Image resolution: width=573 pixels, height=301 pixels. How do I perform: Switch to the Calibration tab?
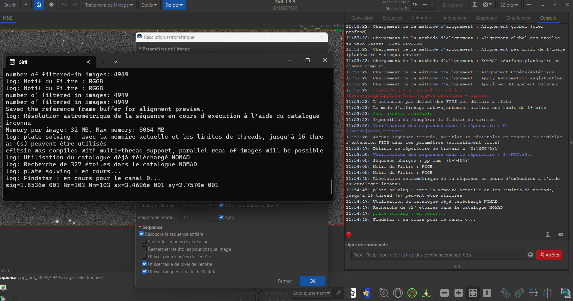point(422,18)
